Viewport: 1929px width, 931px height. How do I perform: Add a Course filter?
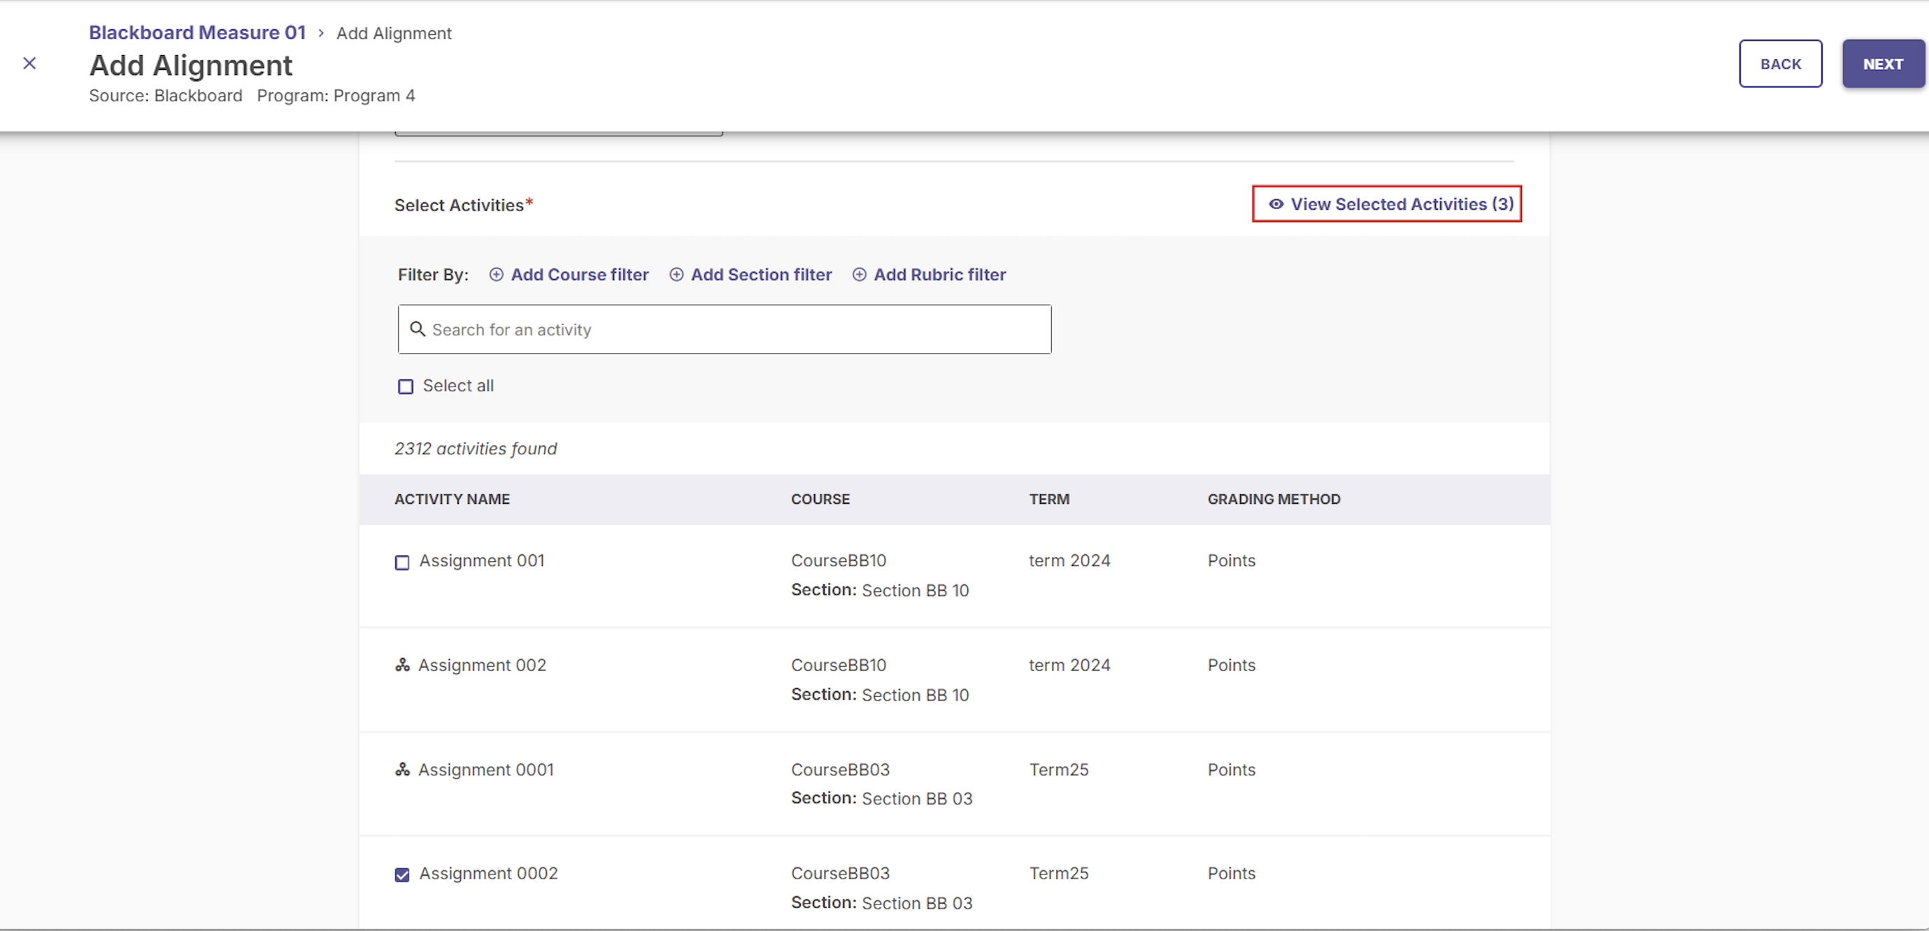(x=569, y=275)
